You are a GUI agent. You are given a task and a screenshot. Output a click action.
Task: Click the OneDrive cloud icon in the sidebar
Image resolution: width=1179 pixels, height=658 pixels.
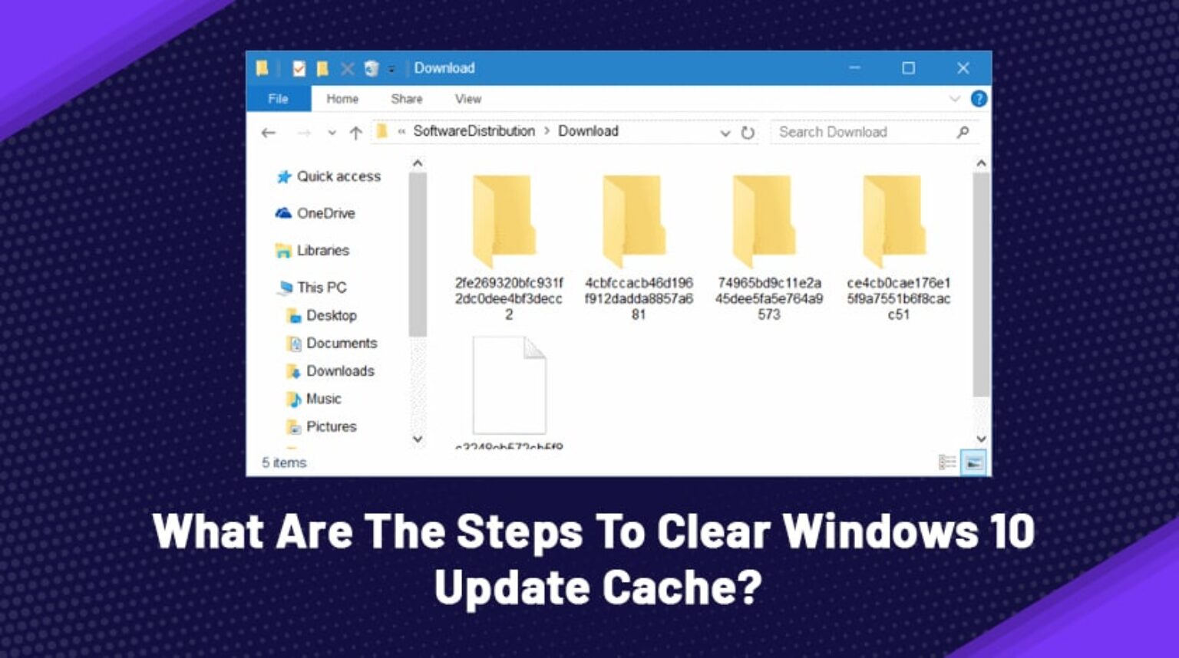[x=282, y=213]
